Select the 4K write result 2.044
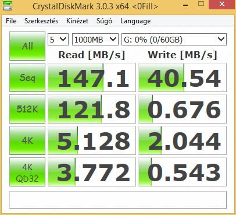The width and height of the screenshot is (236, 215). click(183, 140)
